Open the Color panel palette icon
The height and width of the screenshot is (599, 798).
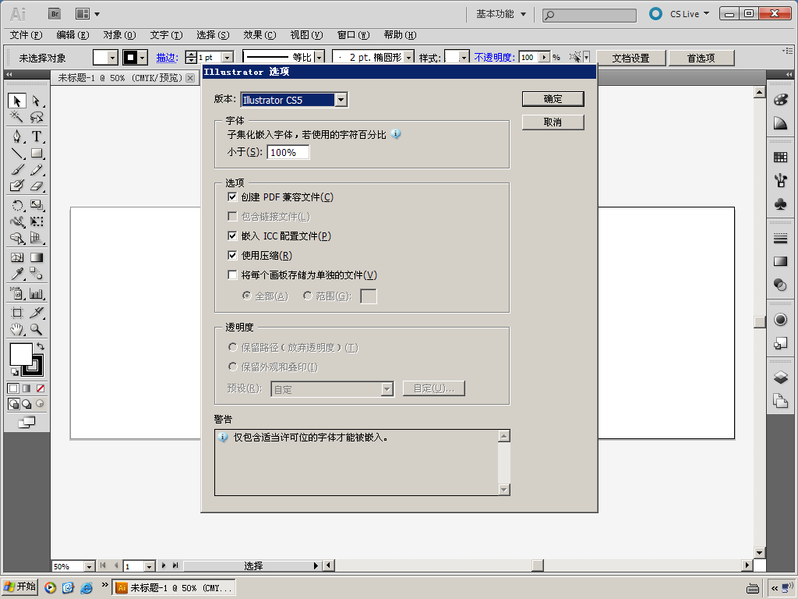(x=780, y=99)
